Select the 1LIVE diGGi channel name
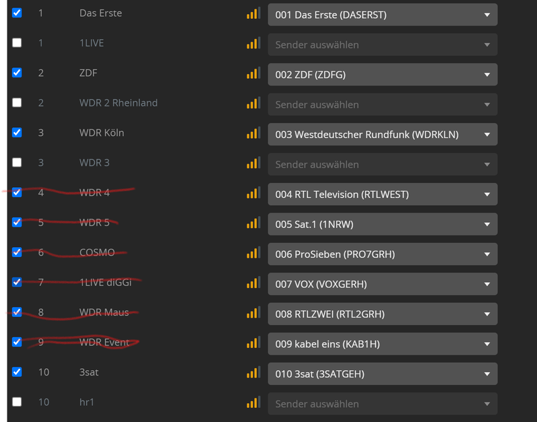 (x=106, y=283)
